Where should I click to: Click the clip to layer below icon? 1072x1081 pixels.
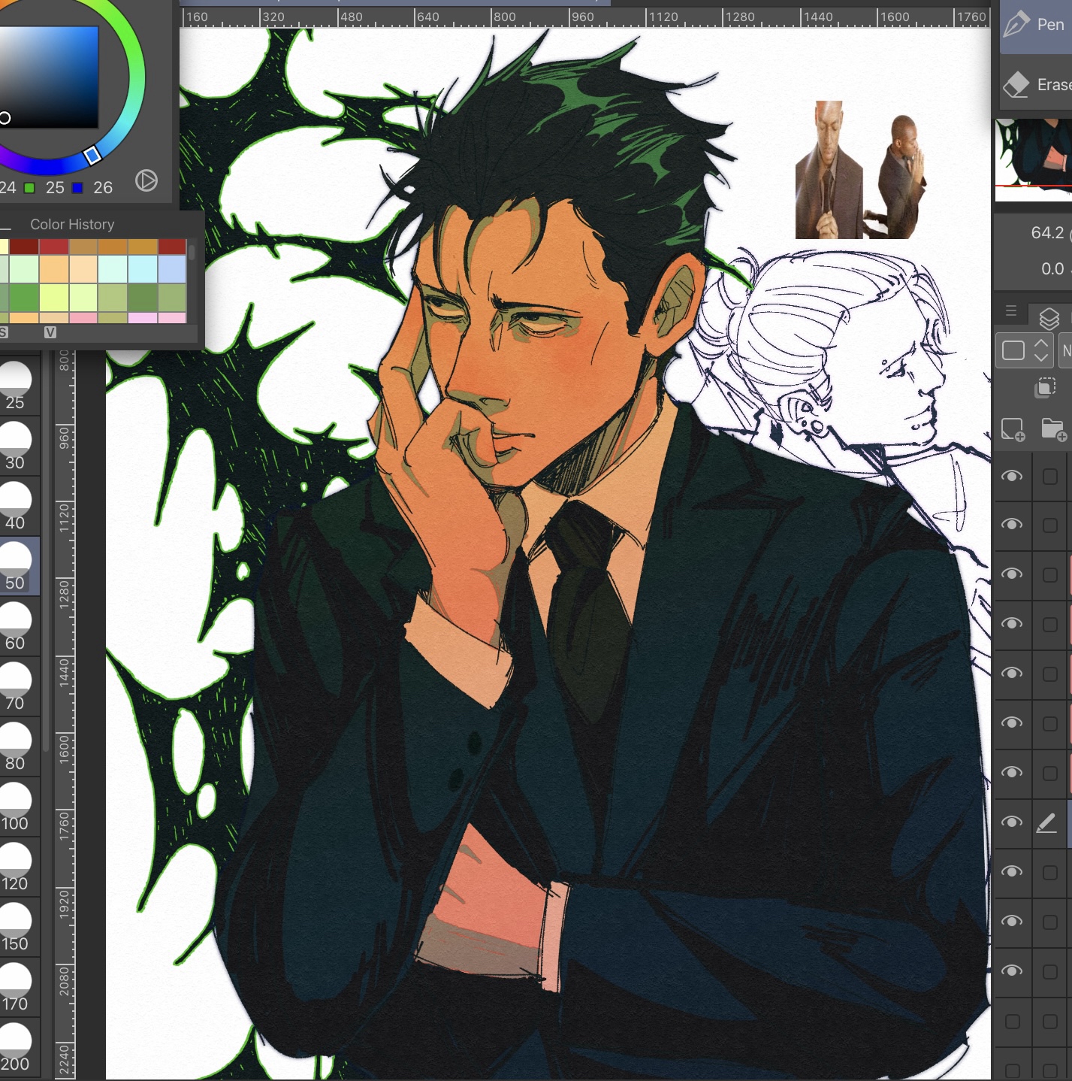tap(1045, 387)
